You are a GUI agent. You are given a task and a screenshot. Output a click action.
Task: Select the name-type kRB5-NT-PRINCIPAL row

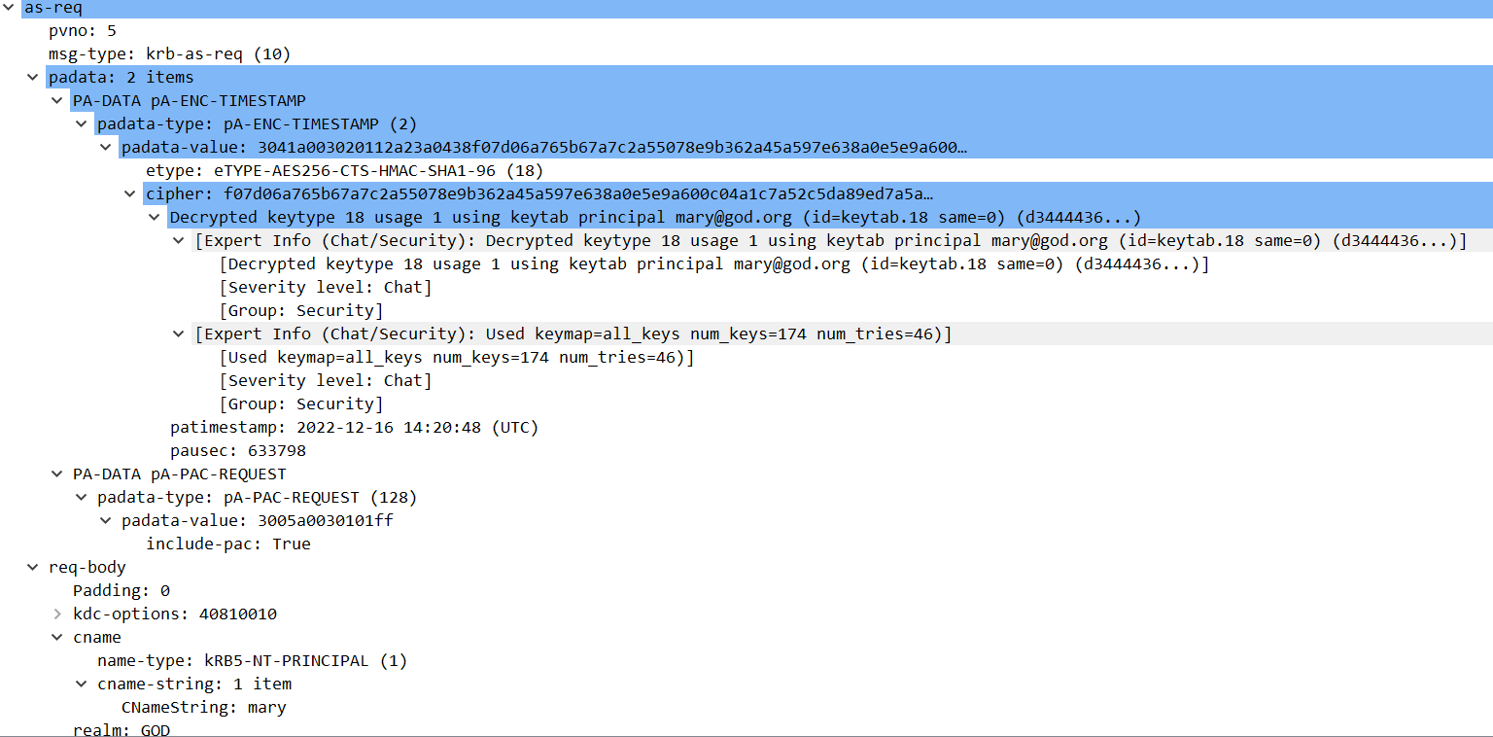pos(252,661)
